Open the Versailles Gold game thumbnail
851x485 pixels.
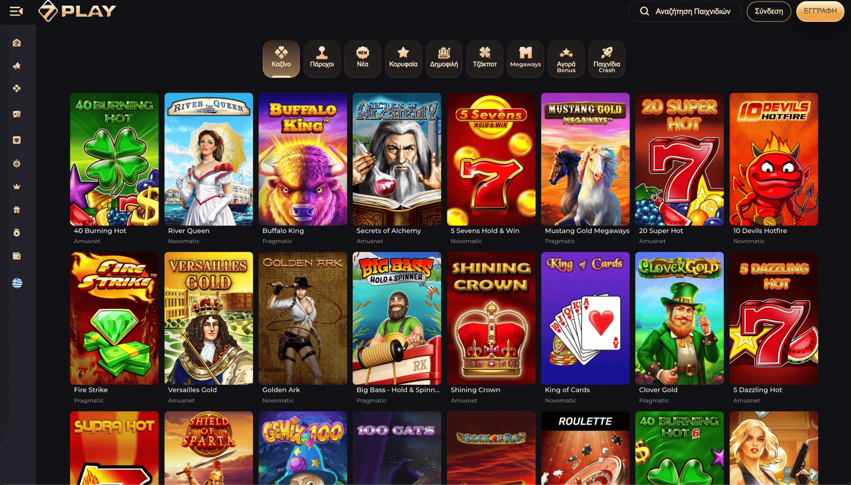tap(209, 318)
